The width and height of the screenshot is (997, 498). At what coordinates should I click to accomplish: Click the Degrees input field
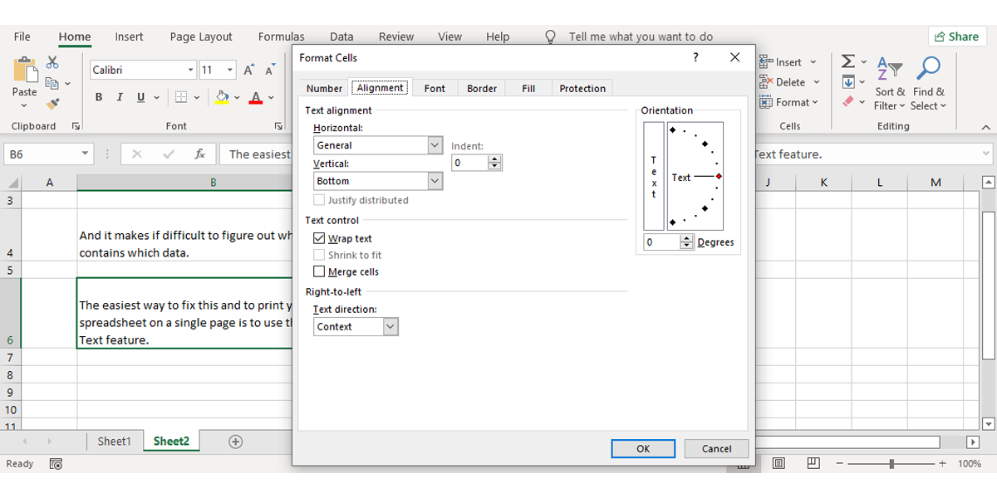tap(661, 242)
